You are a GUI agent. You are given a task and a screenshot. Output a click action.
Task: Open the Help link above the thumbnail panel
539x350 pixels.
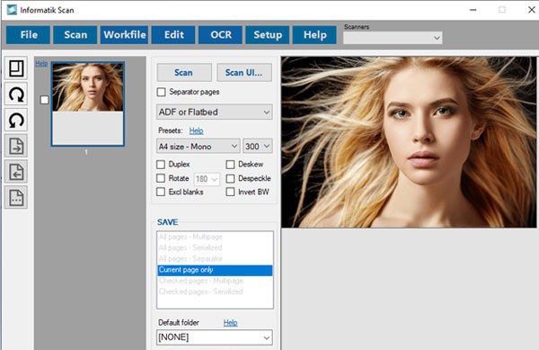tap(41, 63)
